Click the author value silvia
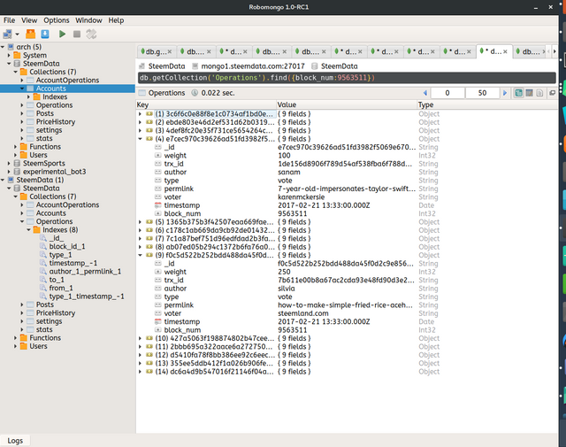 [x=287, y=289]
